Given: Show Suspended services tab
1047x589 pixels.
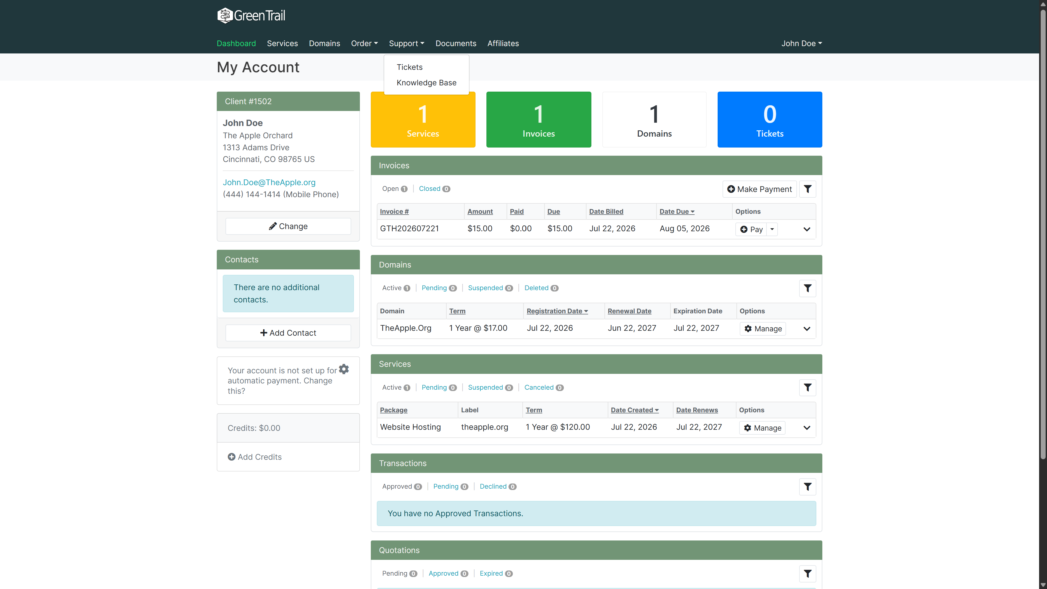Looking at the screenshot, I should point(490,387).
